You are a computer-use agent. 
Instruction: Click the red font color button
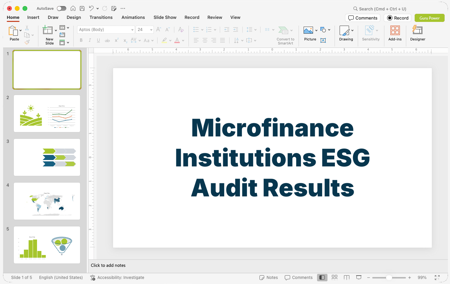[177, 40]
